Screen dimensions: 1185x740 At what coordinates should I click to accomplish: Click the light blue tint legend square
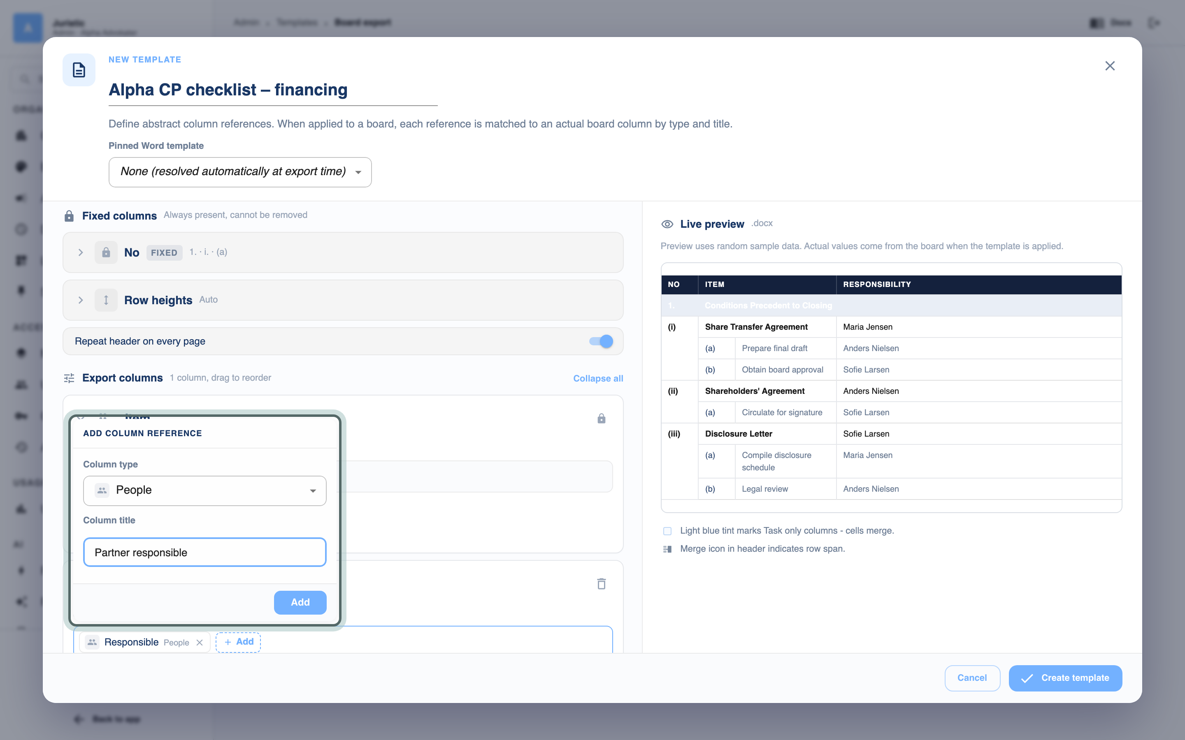pyautogui.click(x=667, y=531)
